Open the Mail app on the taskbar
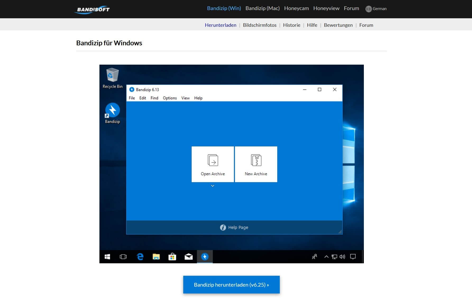This screenshot has width=472, height=298. click(189, 257)
